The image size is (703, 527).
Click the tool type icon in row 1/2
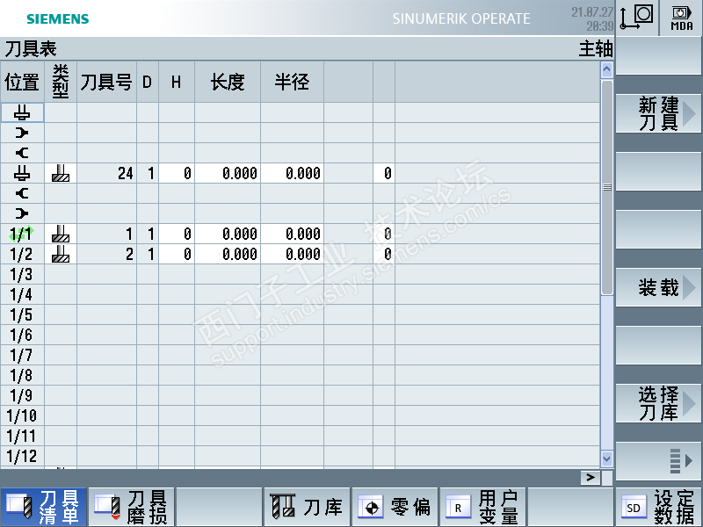click(61, 254)
